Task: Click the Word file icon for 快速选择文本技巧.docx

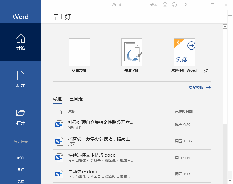Action: 59,158
